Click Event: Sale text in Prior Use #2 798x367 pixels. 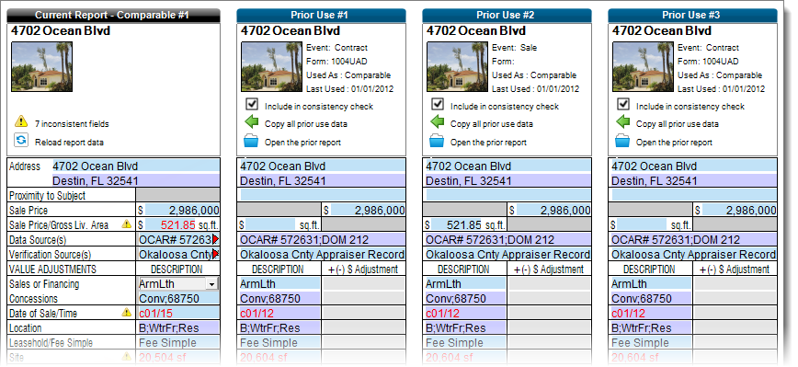pos(515,48)
